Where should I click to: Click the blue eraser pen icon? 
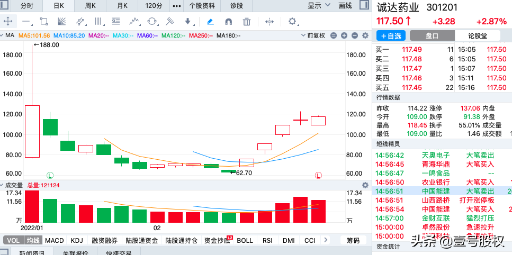tap(211, 22)
